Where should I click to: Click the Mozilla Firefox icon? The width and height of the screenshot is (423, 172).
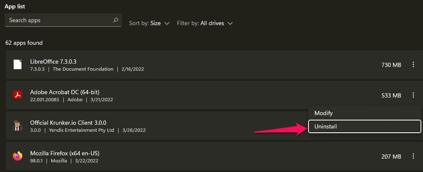click(18, 157)
